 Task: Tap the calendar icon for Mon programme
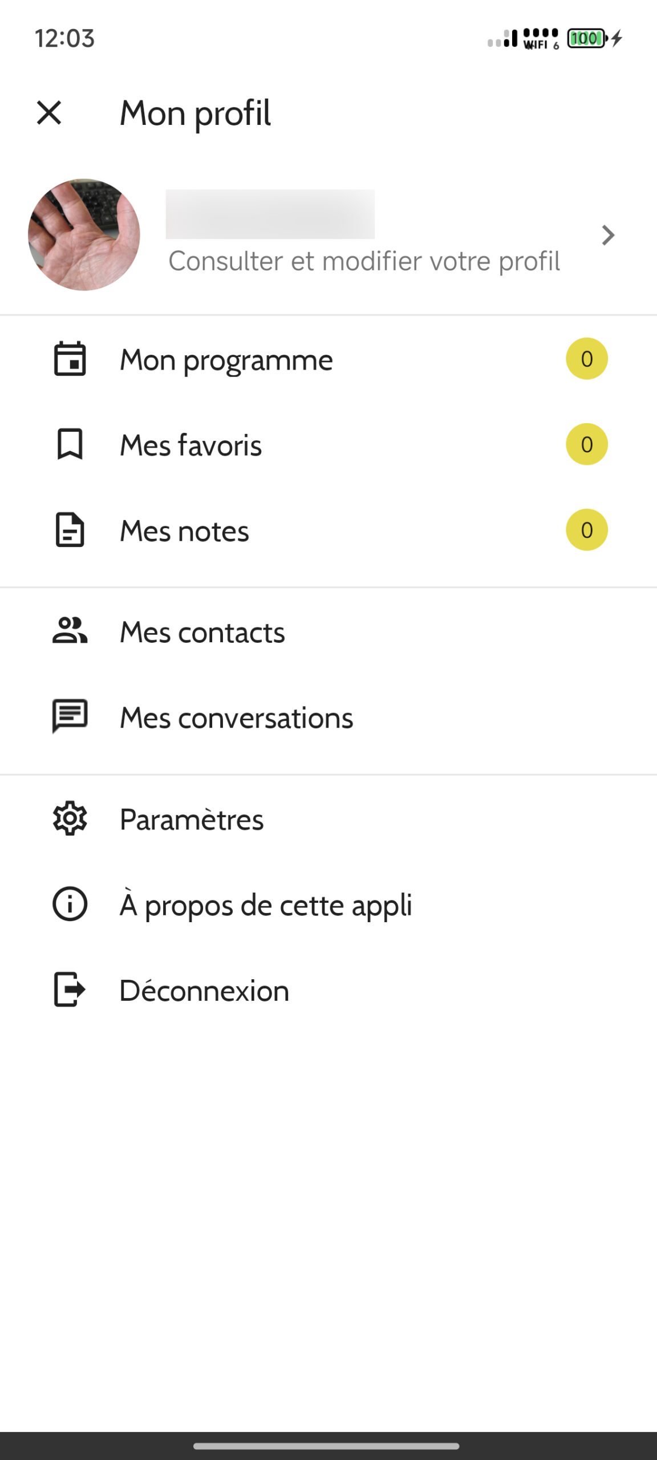(70, 359)
